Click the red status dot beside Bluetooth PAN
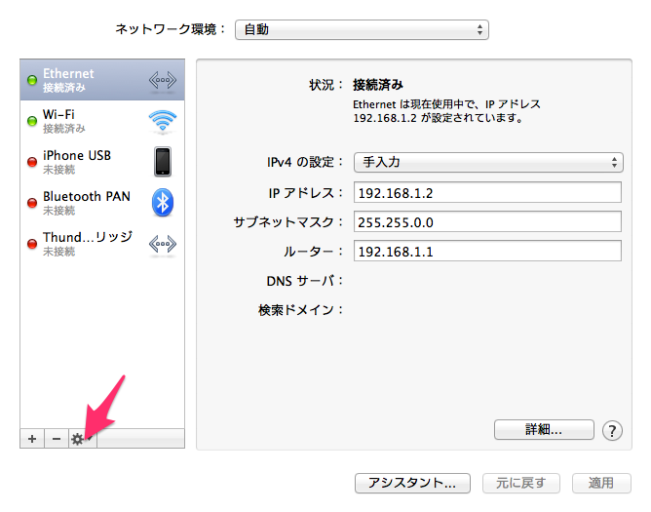This screenshot has height=512, width=651. (32, 203)
